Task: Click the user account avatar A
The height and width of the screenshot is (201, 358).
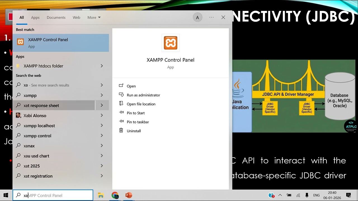Action: (197, 17)
